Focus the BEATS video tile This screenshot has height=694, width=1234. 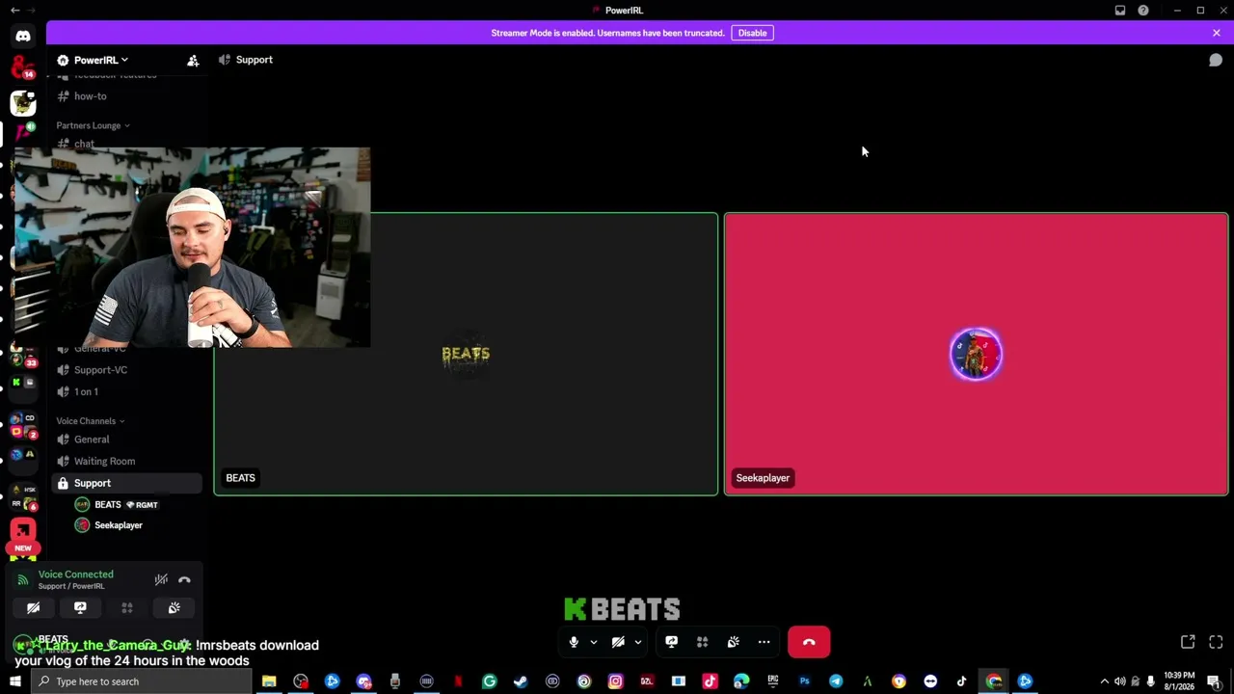(x=466, y=354)
